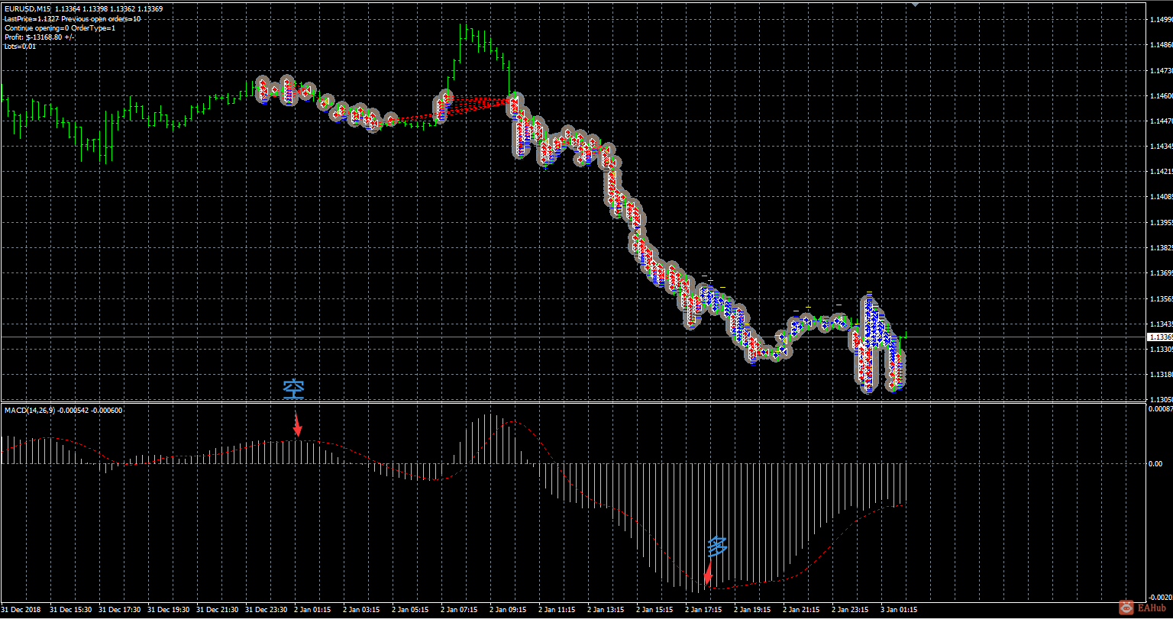This screenshot has width=1173, height=619.
Task: Click the chart shift triangle marker at top
Action: pyautogui.click(x=915, y=4)
